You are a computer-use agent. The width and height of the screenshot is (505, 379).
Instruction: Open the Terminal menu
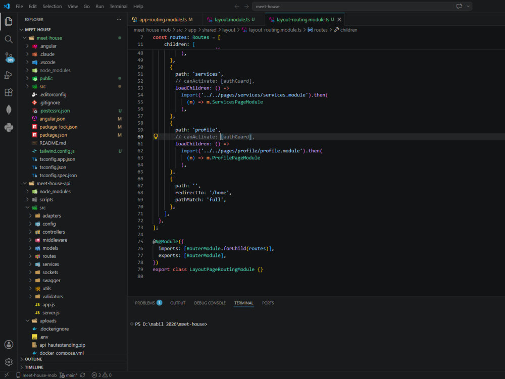click(119, 7)
